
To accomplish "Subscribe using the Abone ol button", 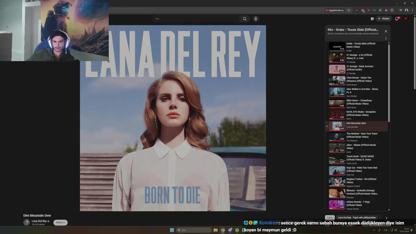I will [x=60, y=223].
